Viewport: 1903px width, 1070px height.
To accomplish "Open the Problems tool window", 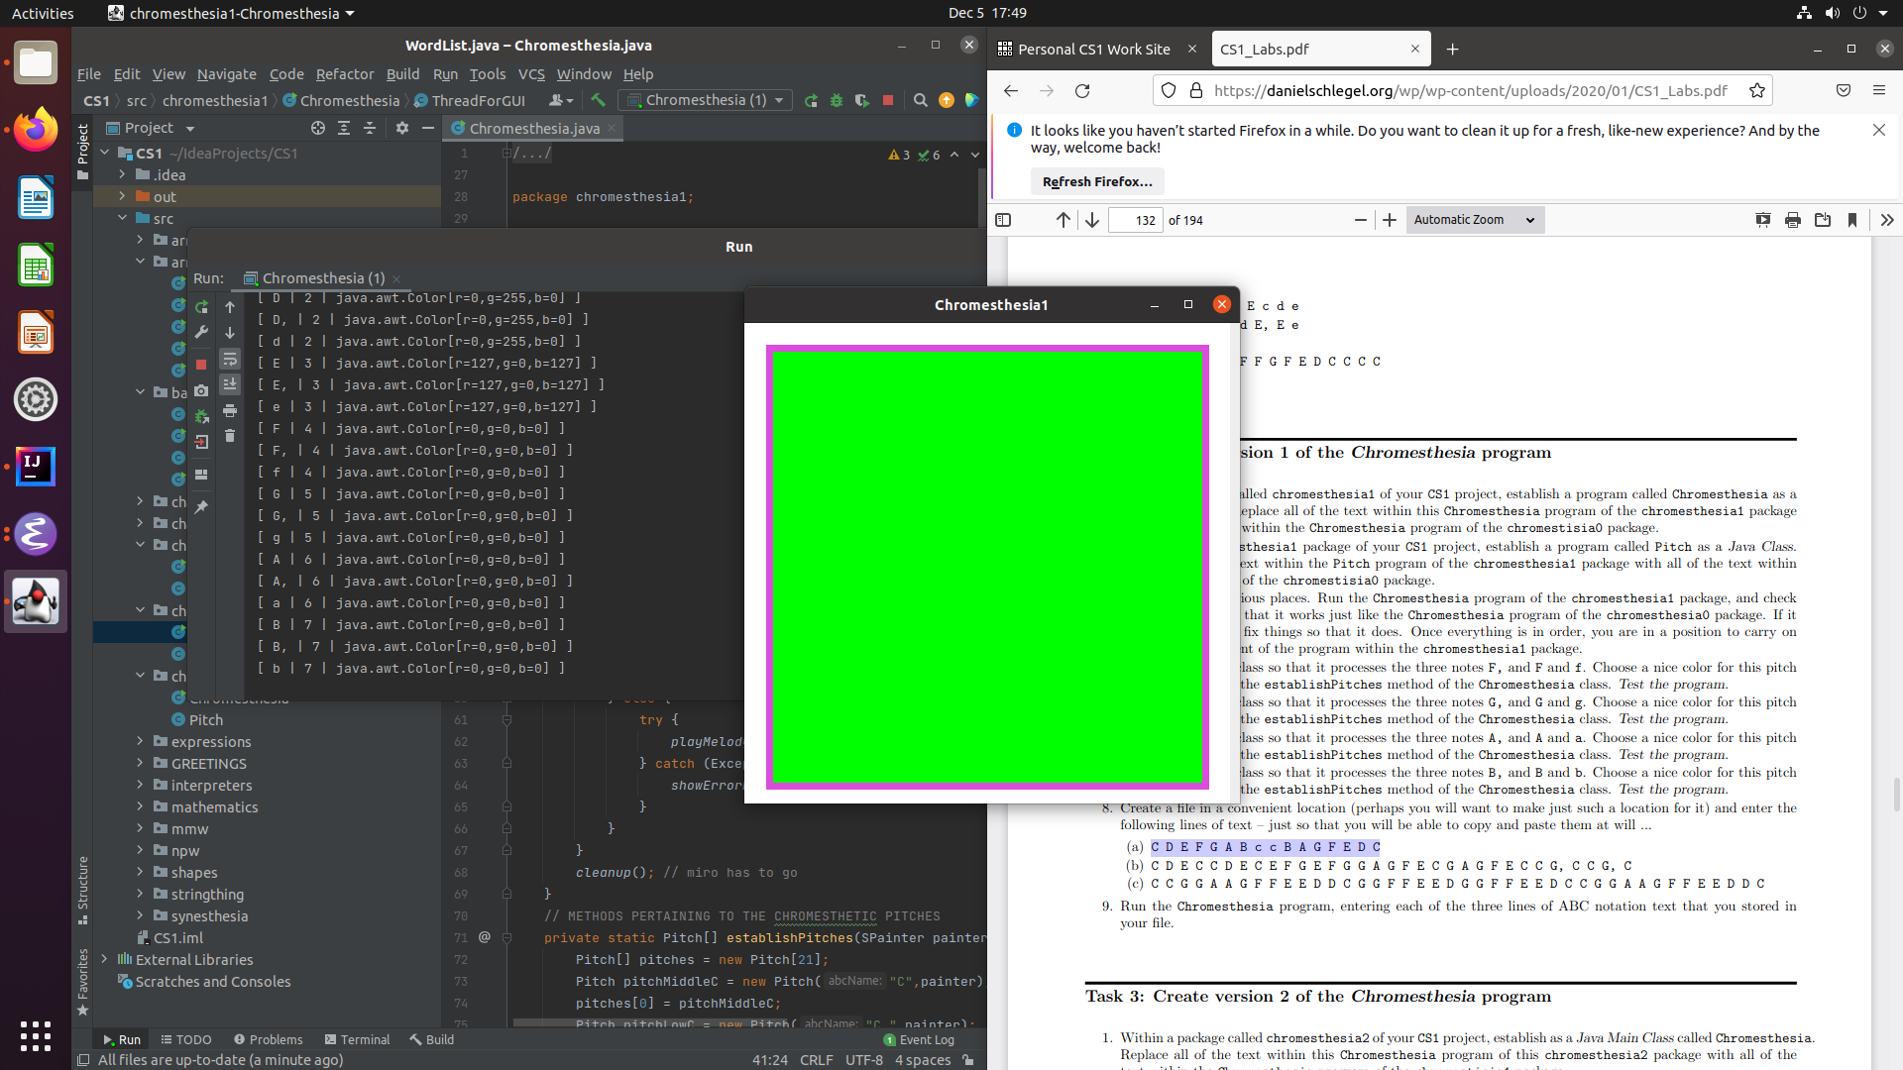I will pos(269,1039).
